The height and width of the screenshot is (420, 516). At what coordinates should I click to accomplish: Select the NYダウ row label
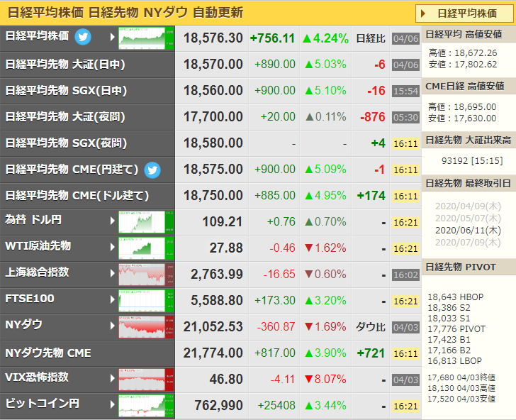(x=23, y=325)
